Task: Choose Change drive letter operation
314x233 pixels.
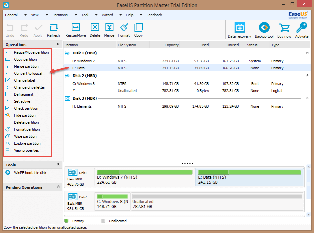Action: tap(25, 87)
